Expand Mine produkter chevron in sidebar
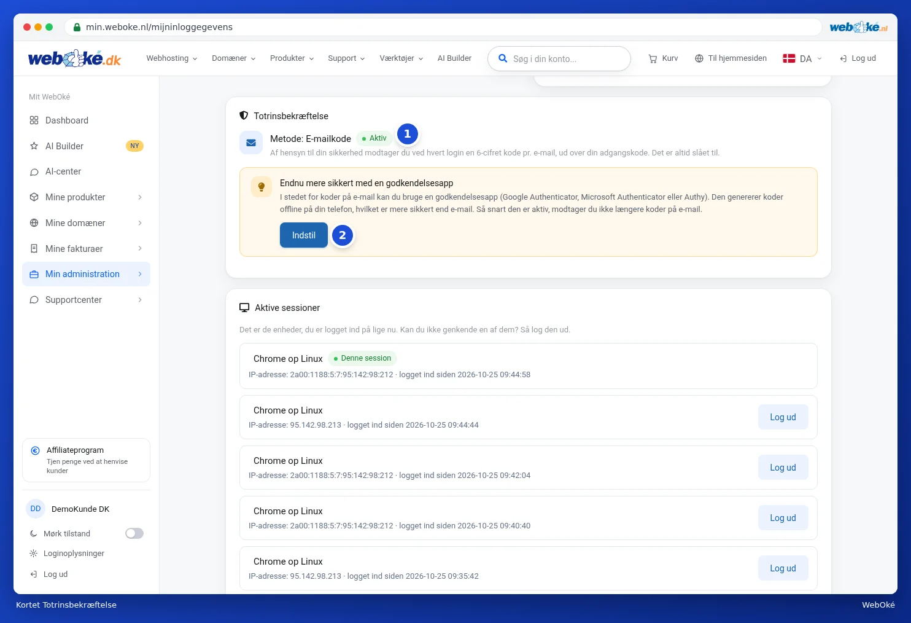The height and width of the screenshot is (623, 911). pos(140,197)
